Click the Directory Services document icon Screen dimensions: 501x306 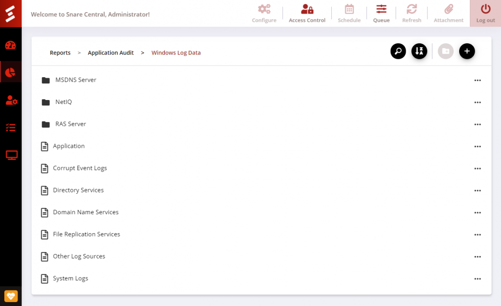click(44, 190)
